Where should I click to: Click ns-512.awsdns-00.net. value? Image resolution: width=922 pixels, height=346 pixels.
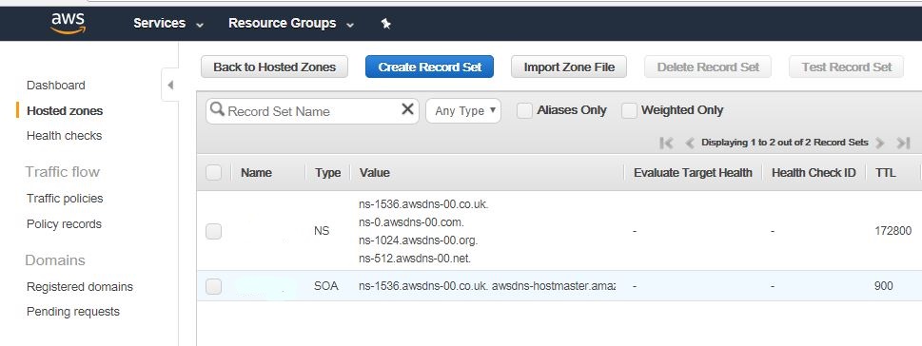[x=415, y=258]
